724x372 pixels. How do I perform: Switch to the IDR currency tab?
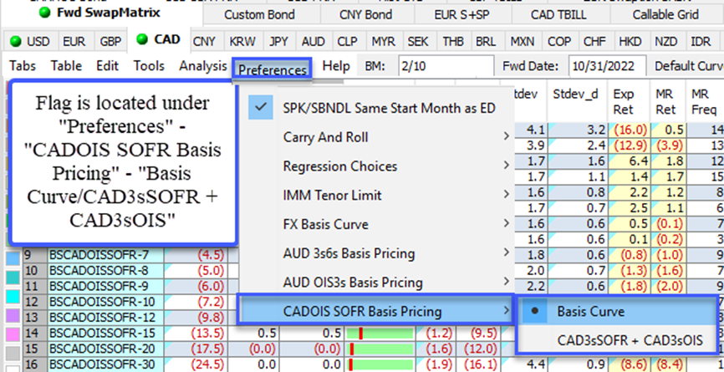701,42
